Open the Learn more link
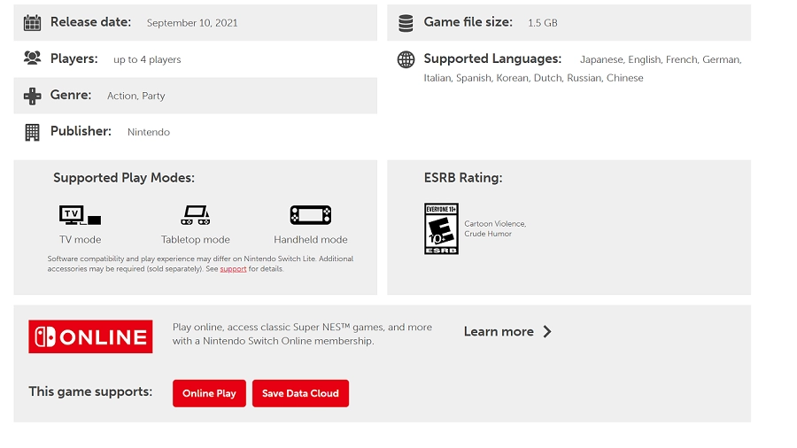This screenshot has height=448, width=797. point(499,331)
